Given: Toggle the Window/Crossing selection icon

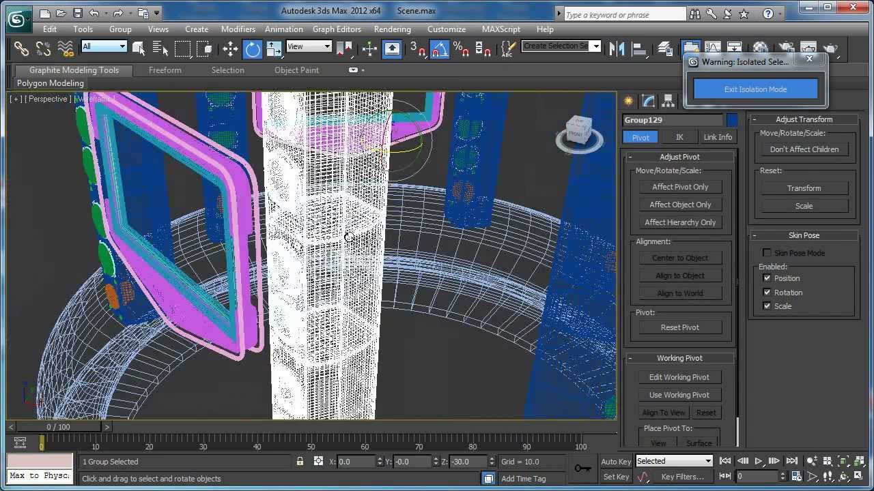Looking at the screenshot, I should click(204, 48).
